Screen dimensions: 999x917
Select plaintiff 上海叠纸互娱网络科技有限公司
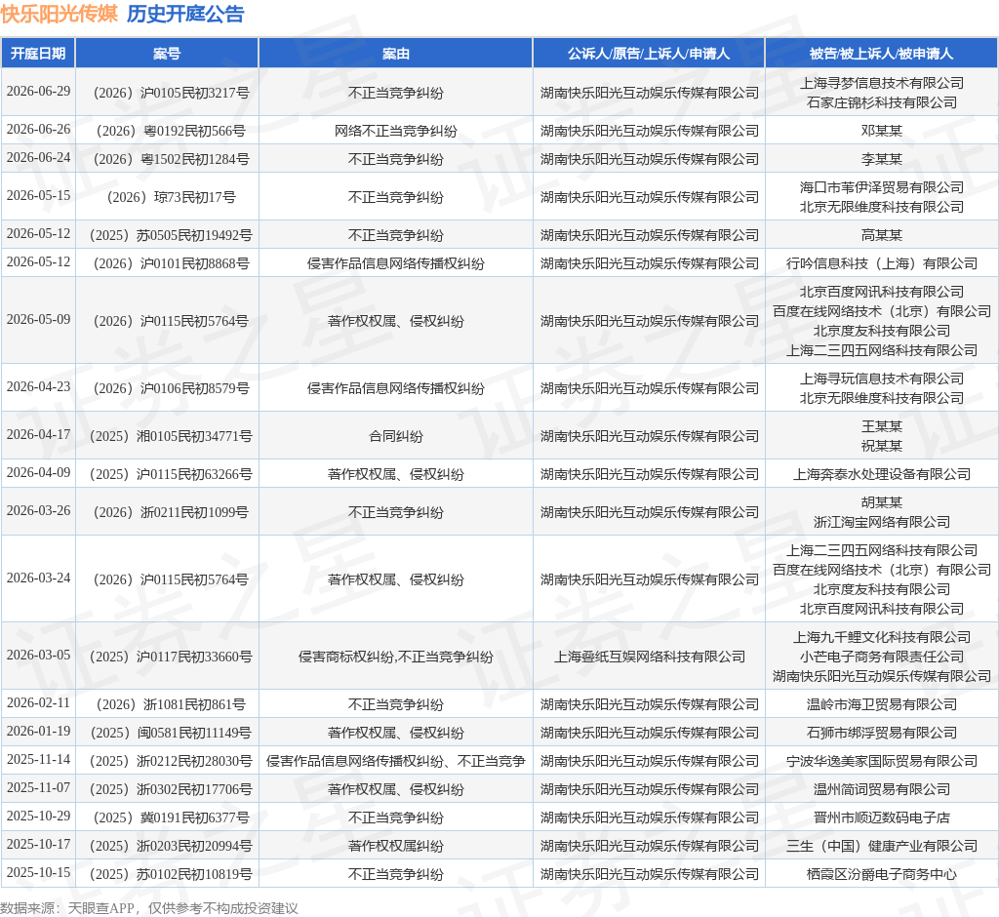[649, 657]
